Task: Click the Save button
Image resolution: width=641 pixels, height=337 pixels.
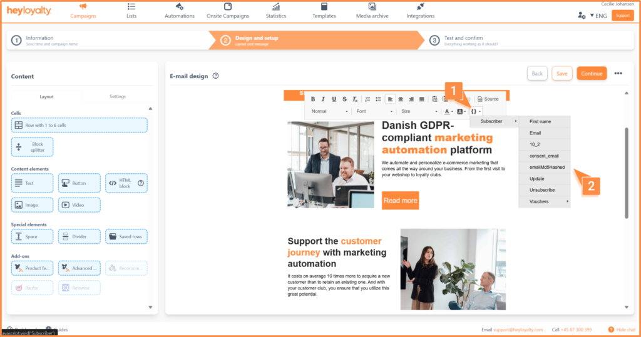Action: tap(562, 73)
